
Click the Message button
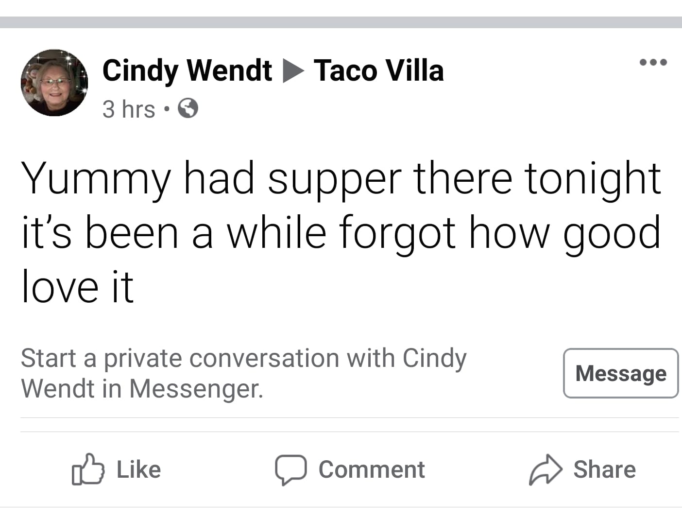[621, 373]
